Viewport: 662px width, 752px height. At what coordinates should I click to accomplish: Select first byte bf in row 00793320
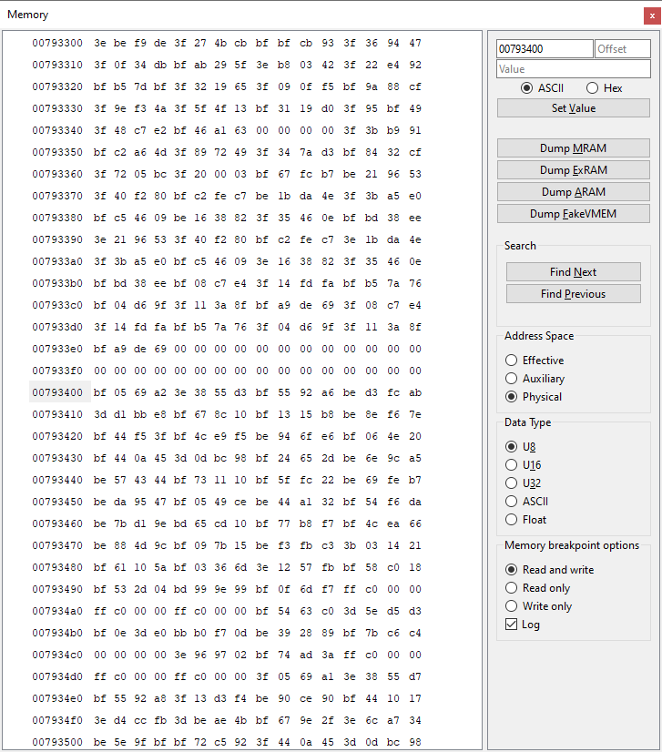[100, 86]
